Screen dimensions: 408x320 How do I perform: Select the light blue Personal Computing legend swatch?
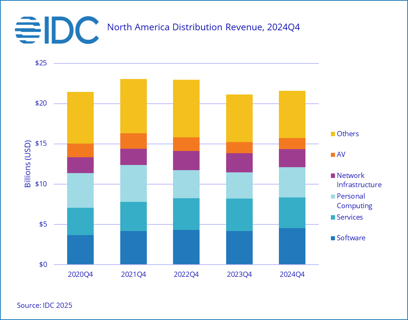332,196
